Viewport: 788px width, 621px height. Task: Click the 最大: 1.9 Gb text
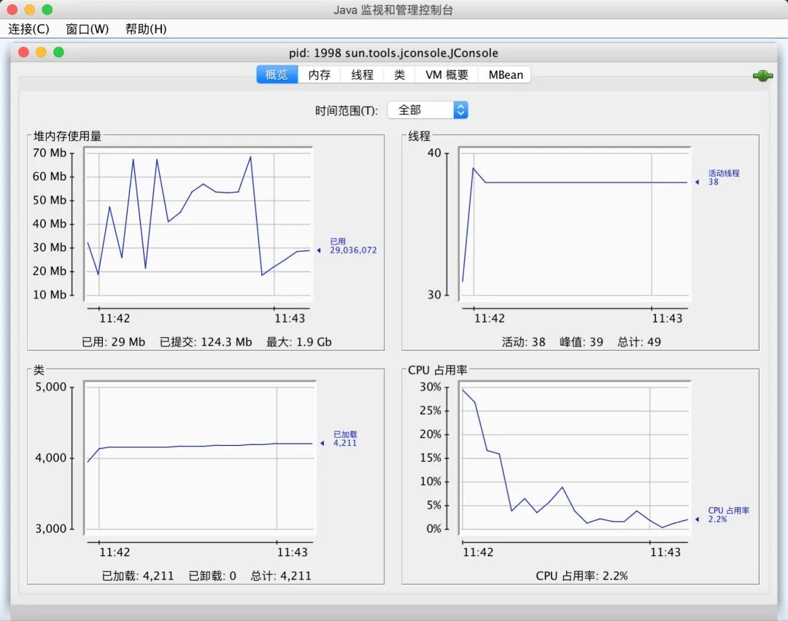[298, 342]
